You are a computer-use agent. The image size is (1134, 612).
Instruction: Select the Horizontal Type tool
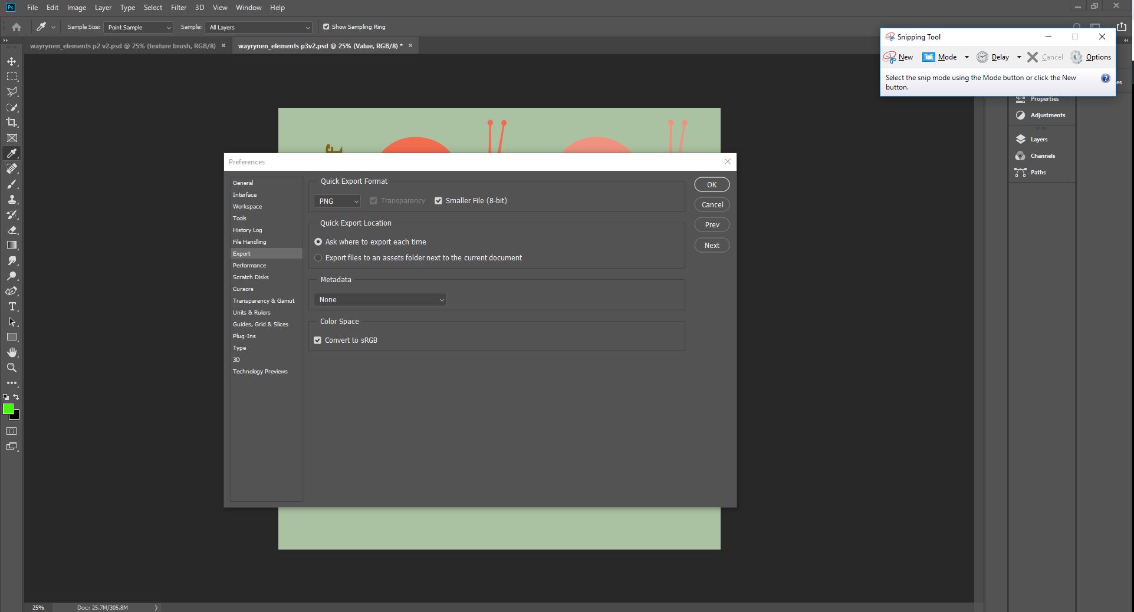[x=12, y=307]
